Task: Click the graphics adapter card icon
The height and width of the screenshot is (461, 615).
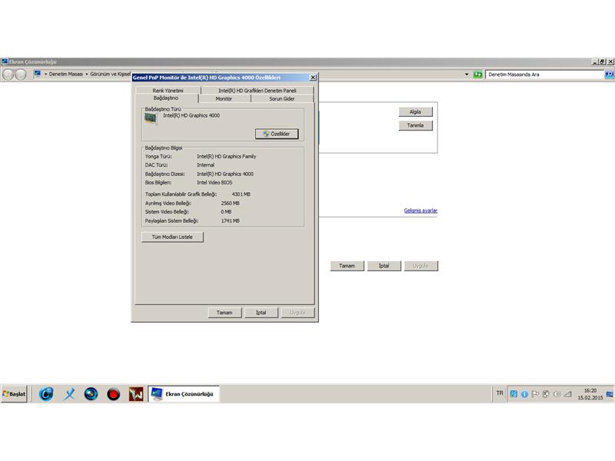Action: (151, 118)
